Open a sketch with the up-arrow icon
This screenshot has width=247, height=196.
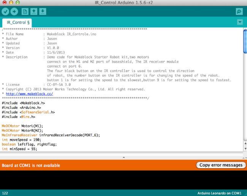(x=34, y=11)
